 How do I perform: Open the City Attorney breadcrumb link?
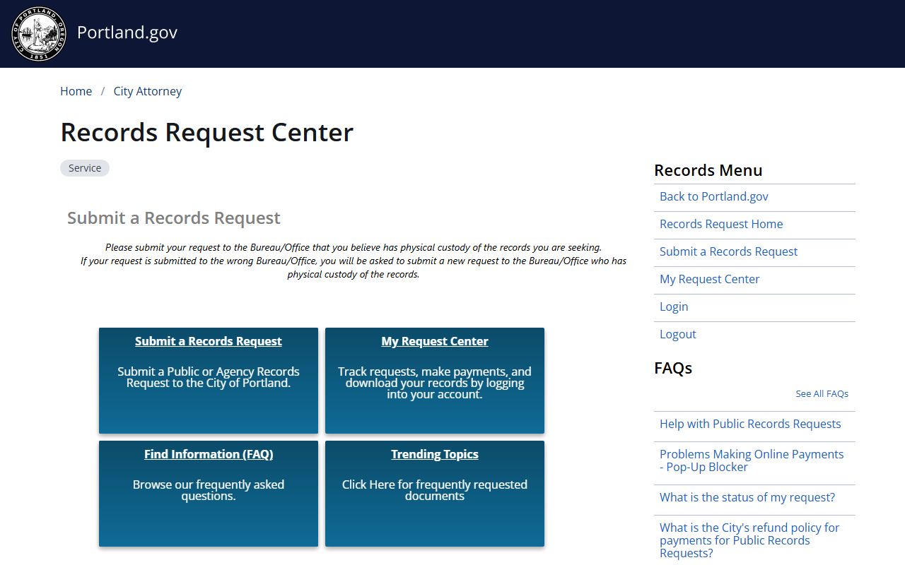(148, 91)
